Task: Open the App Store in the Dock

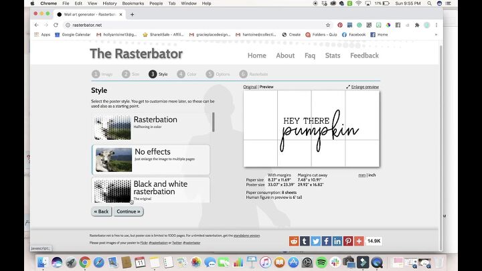Action: point(293,262)
